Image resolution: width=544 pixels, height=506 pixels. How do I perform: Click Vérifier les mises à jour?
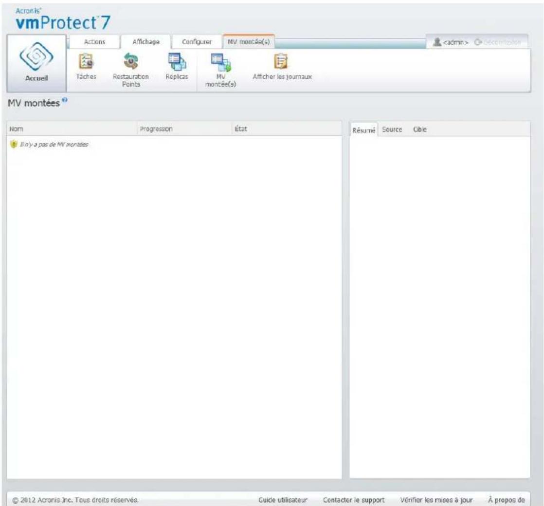point(436,500)
